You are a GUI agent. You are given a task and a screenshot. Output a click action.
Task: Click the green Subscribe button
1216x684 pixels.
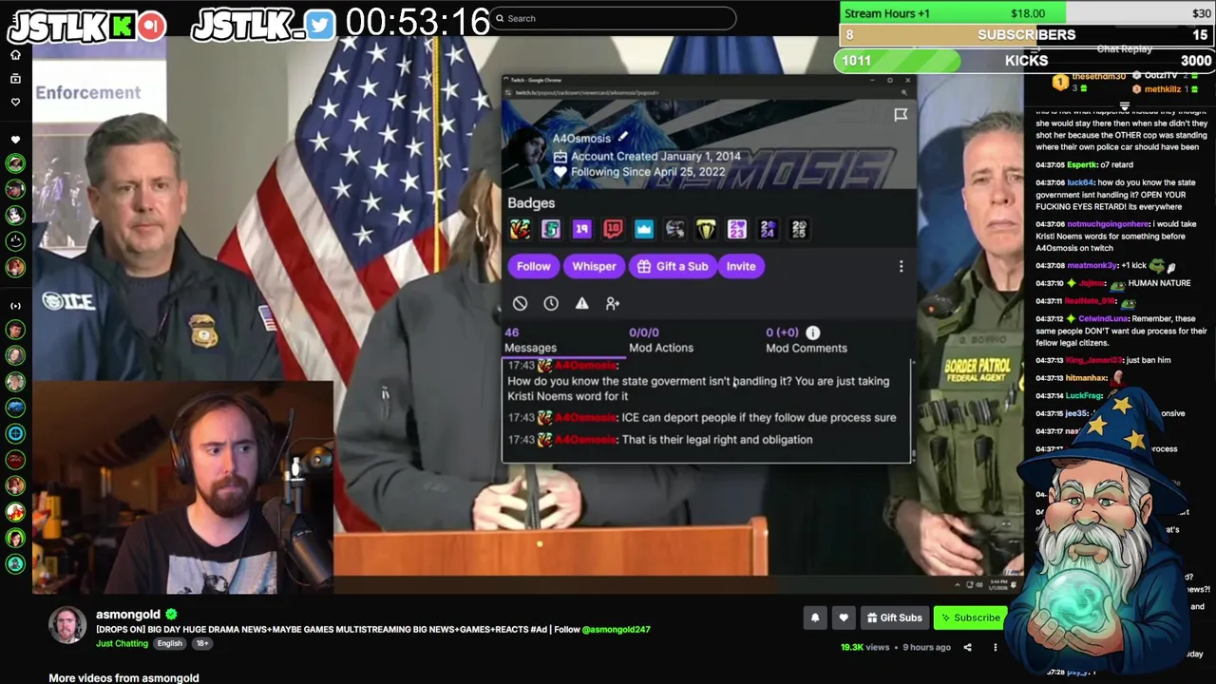(x=969, y=617)
